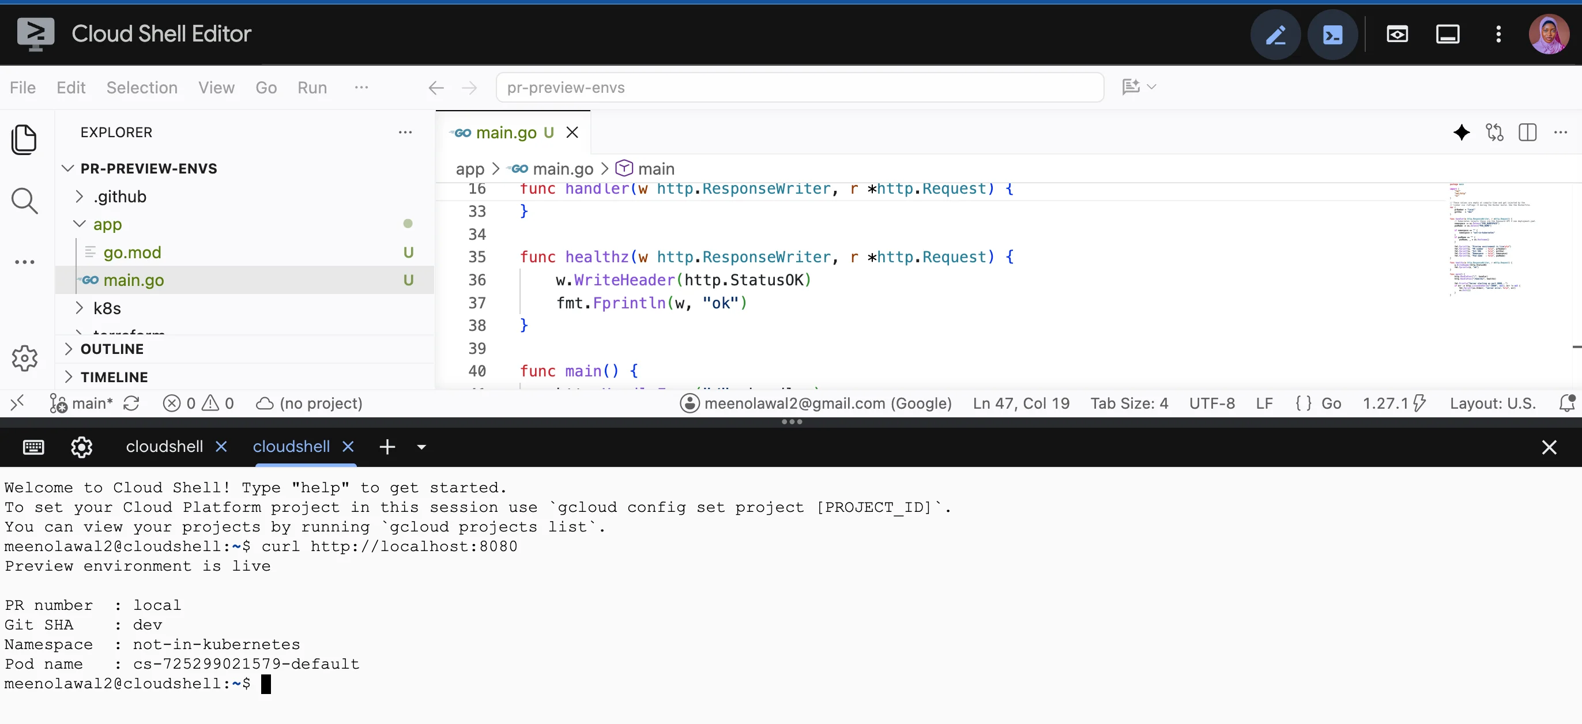Open terminal settings gear icon
1582x724 pixels.
point(82,447)
